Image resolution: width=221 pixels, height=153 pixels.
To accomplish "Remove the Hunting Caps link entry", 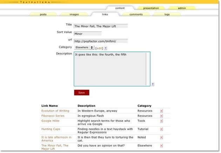I will tap(161, 129).
